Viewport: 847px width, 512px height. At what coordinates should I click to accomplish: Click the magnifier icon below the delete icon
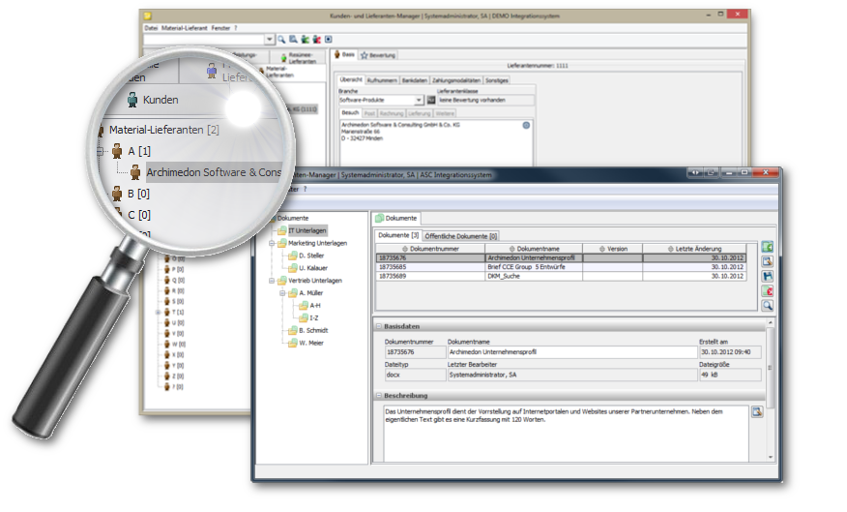click(x=767, y=306)
